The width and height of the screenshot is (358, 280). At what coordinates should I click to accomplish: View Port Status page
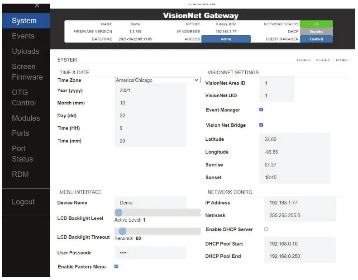22,154
